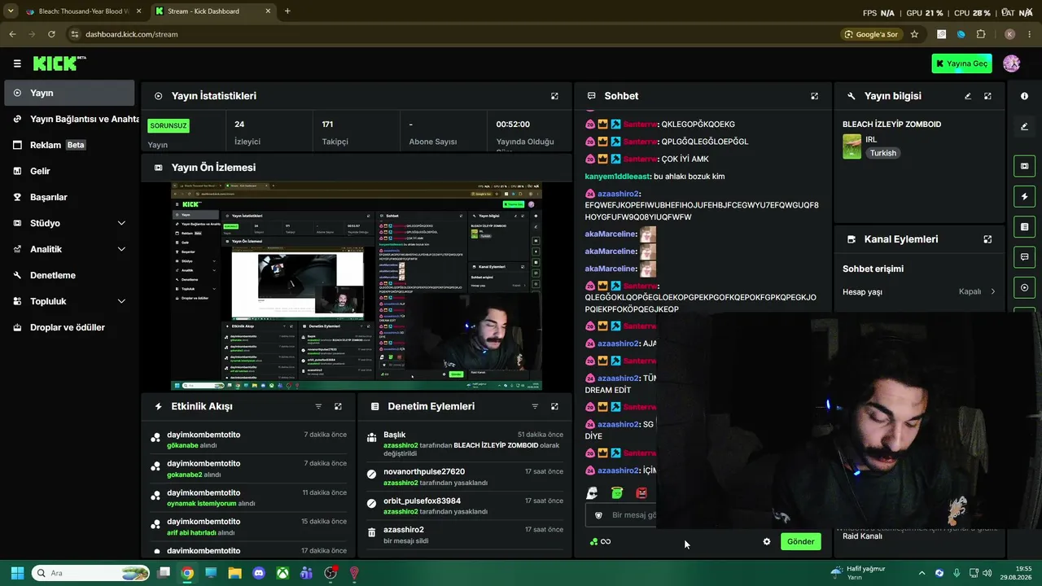Click the Turkish language tag
The image size is (1042, 586).
pos(882,153)
